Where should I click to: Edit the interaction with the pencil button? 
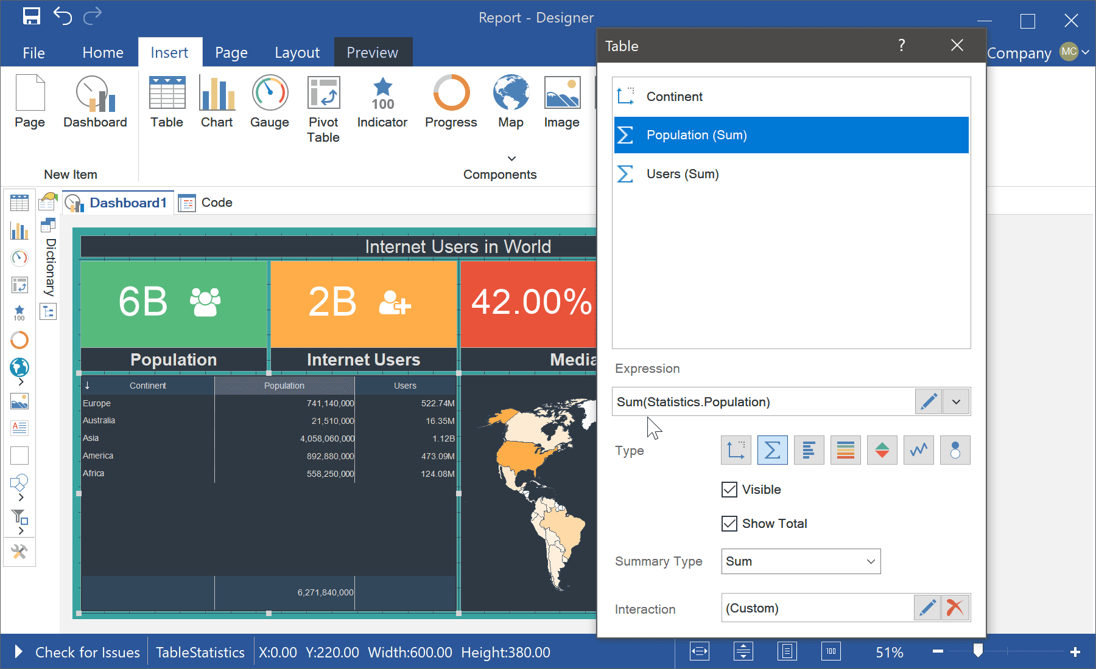click(927, 608)
